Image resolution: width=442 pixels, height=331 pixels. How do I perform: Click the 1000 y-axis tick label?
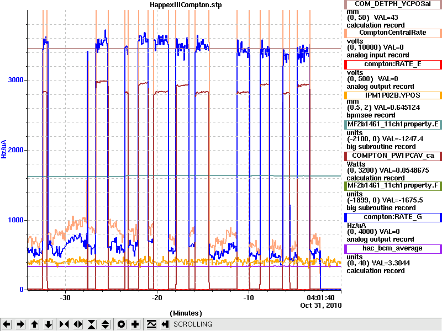click(15, 220)
